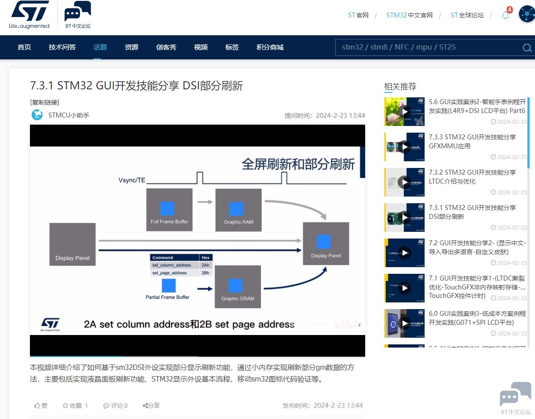Open 标签 navigation item
The width and height of the screenshot is (535, 419).
point(232,47)
